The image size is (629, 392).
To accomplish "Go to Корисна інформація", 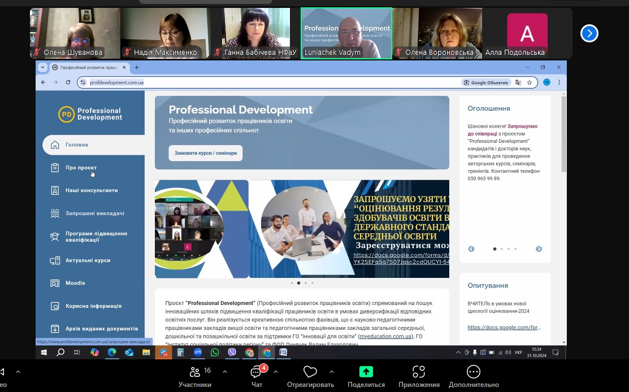I will [93, 306].
